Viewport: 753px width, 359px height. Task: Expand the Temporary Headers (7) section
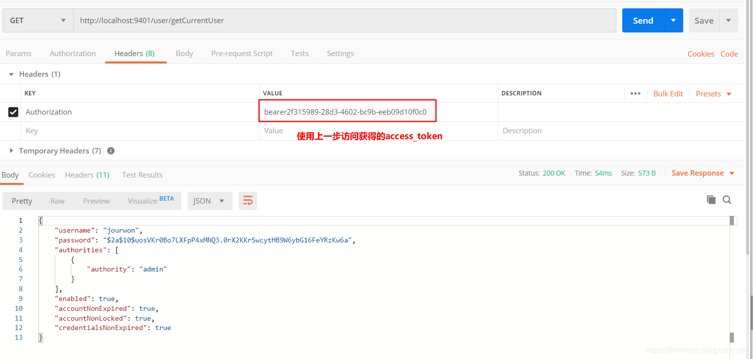click(x=11, y=150)
